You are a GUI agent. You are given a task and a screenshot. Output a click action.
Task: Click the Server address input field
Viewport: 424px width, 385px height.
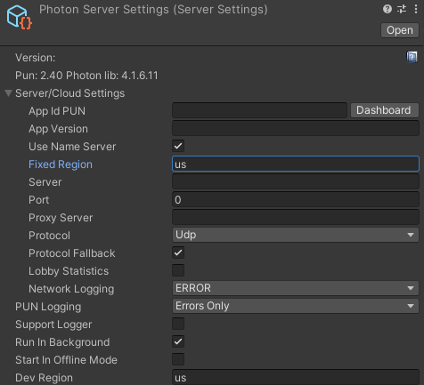pyautogui.click(x=296, y=181)
